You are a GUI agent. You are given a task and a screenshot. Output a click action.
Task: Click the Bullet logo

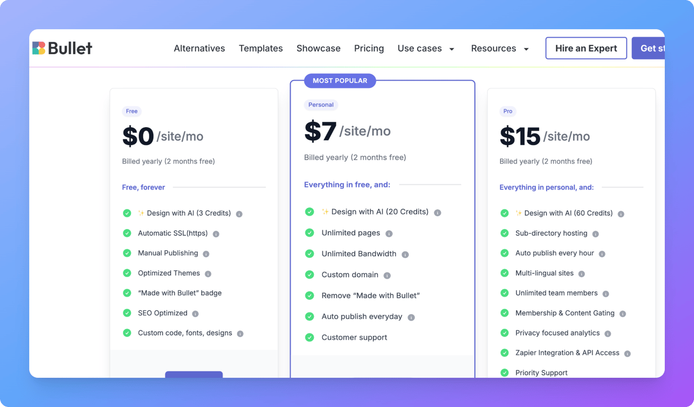point(62,48)
